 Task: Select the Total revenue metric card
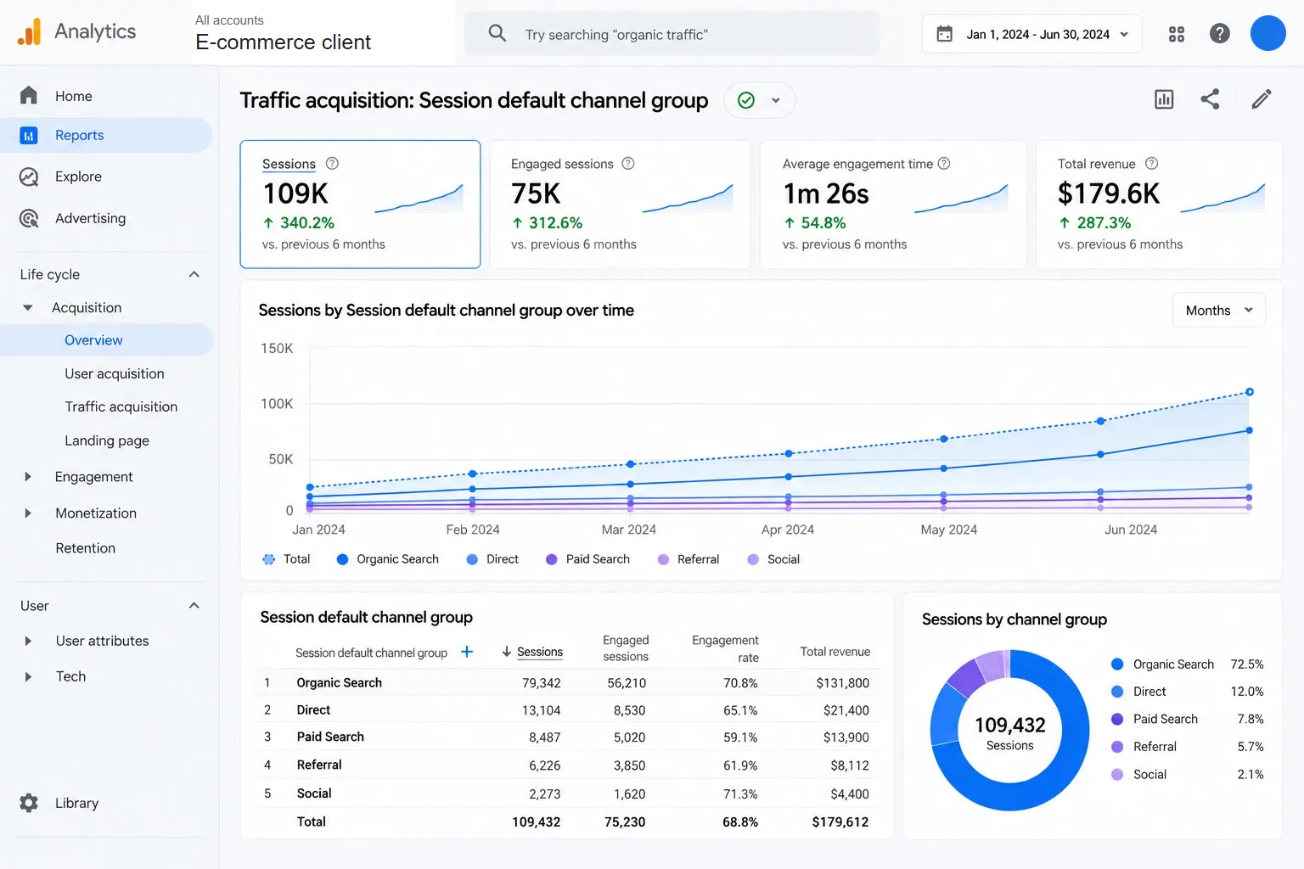coord(1159,205)
